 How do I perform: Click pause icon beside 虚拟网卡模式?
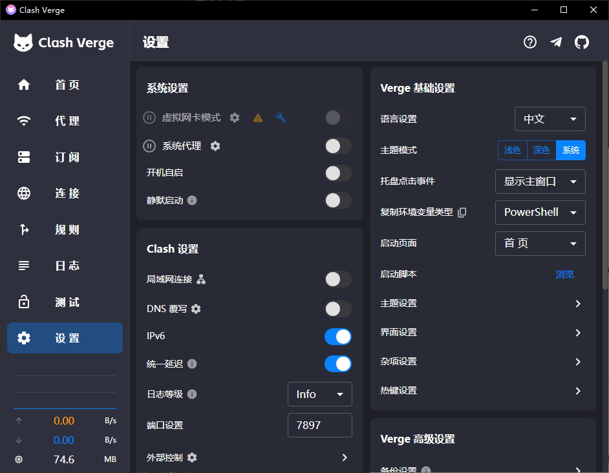(x=149, y=117)
